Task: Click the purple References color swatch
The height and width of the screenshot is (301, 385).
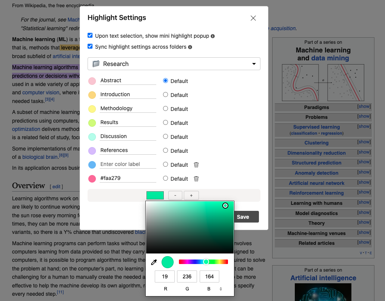Action: [x=92, y=151]
